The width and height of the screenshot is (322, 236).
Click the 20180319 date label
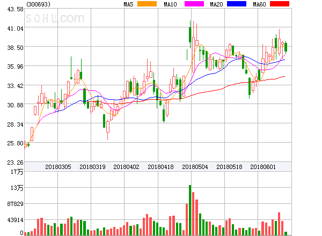92,167
